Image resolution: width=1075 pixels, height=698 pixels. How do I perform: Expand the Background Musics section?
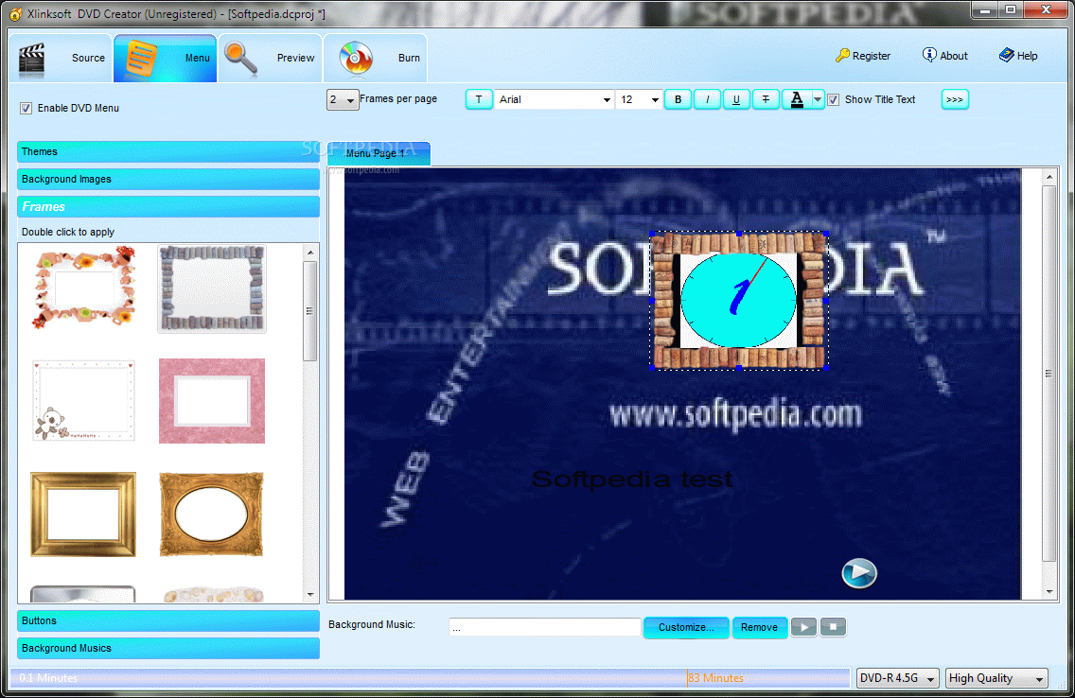point(168,648)
